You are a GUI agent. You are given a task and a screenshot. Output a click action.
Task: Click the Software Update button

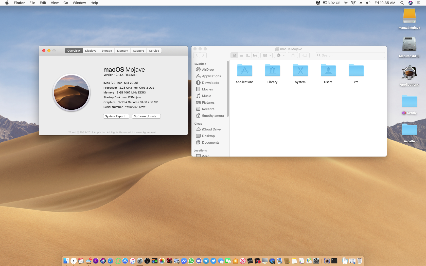[x=146, y=116]
